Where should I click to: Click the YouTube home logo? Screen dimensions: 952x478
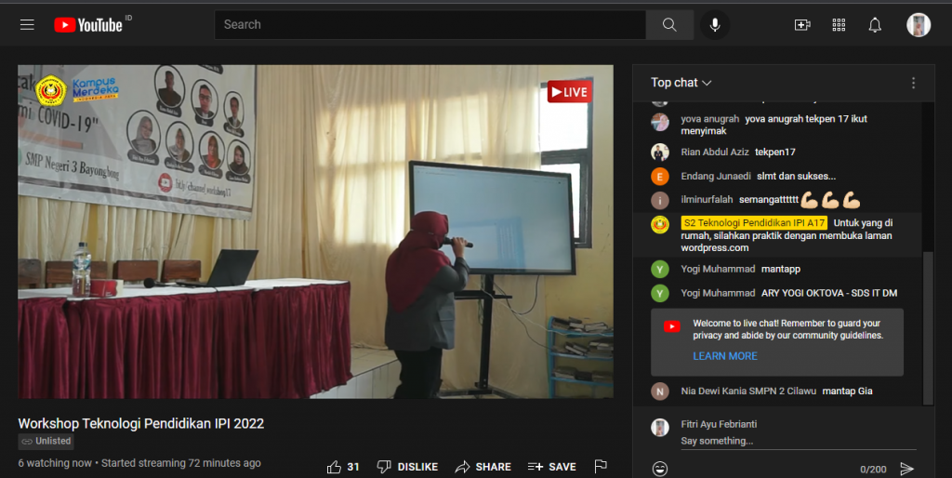(89, 25)
